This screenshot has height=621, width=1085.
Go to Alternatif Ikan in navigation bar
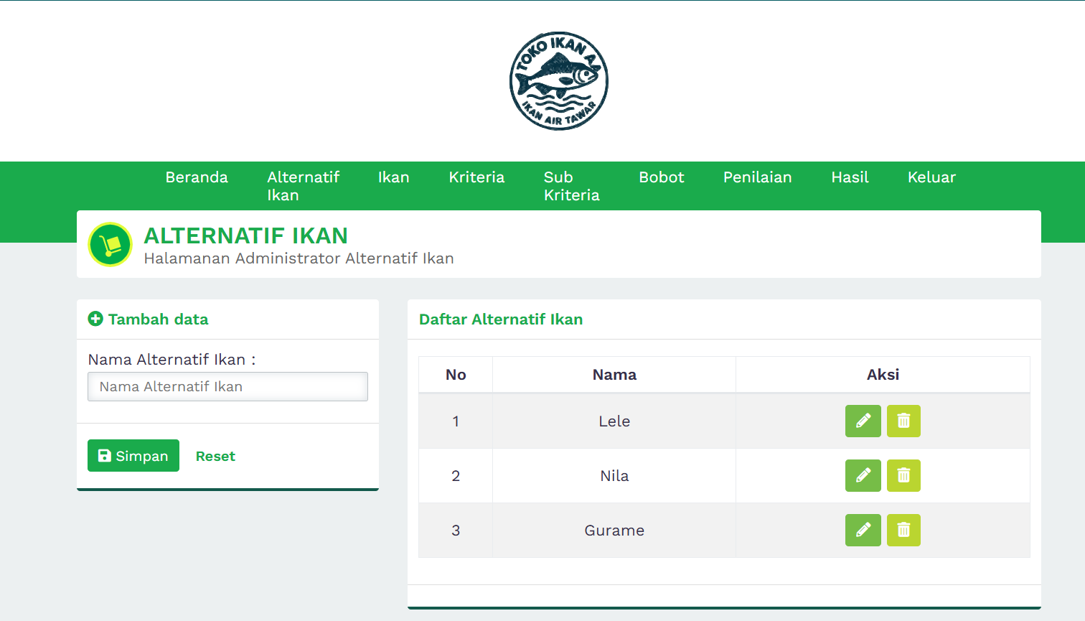[x=303, y=186]
